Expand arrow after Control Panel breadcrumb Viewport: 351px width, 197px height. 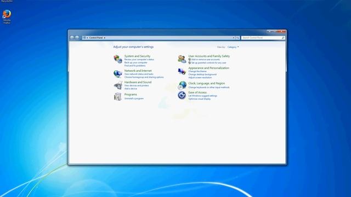pyautogui.click(x=105, y=38)
